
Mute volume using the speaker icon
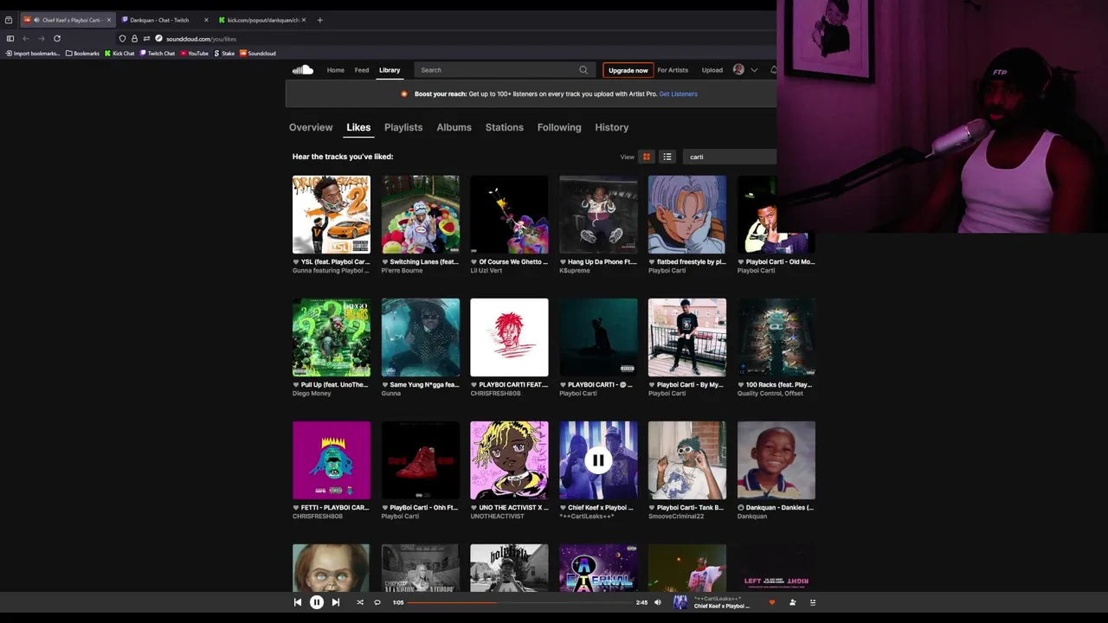[658, 602]
